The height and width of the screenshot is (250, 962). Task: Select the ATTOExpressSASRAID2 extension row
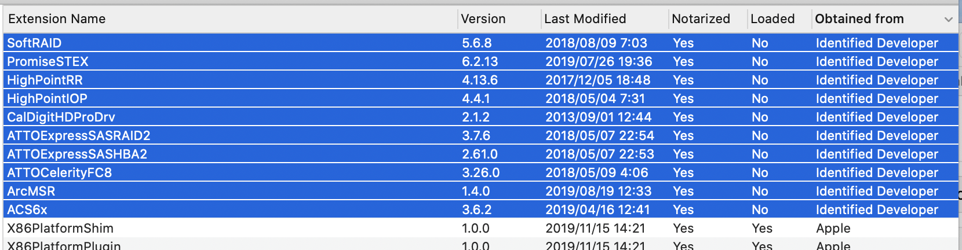pos(480,135)
